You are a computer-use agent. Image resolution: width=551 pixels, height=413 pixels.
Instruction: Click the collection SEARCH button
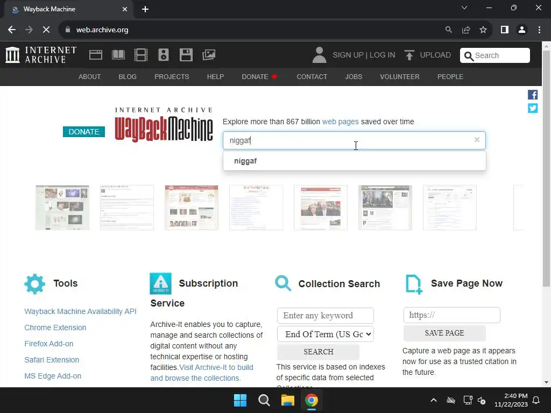pos(319,352)
